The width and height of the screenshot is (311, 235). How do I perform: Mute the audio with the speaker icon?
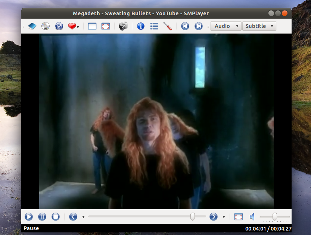252,217
